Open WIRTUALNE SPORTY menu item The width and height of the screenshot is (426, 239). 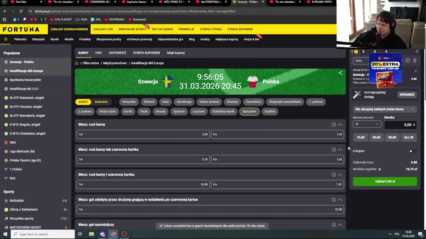[x=132, y=29]
